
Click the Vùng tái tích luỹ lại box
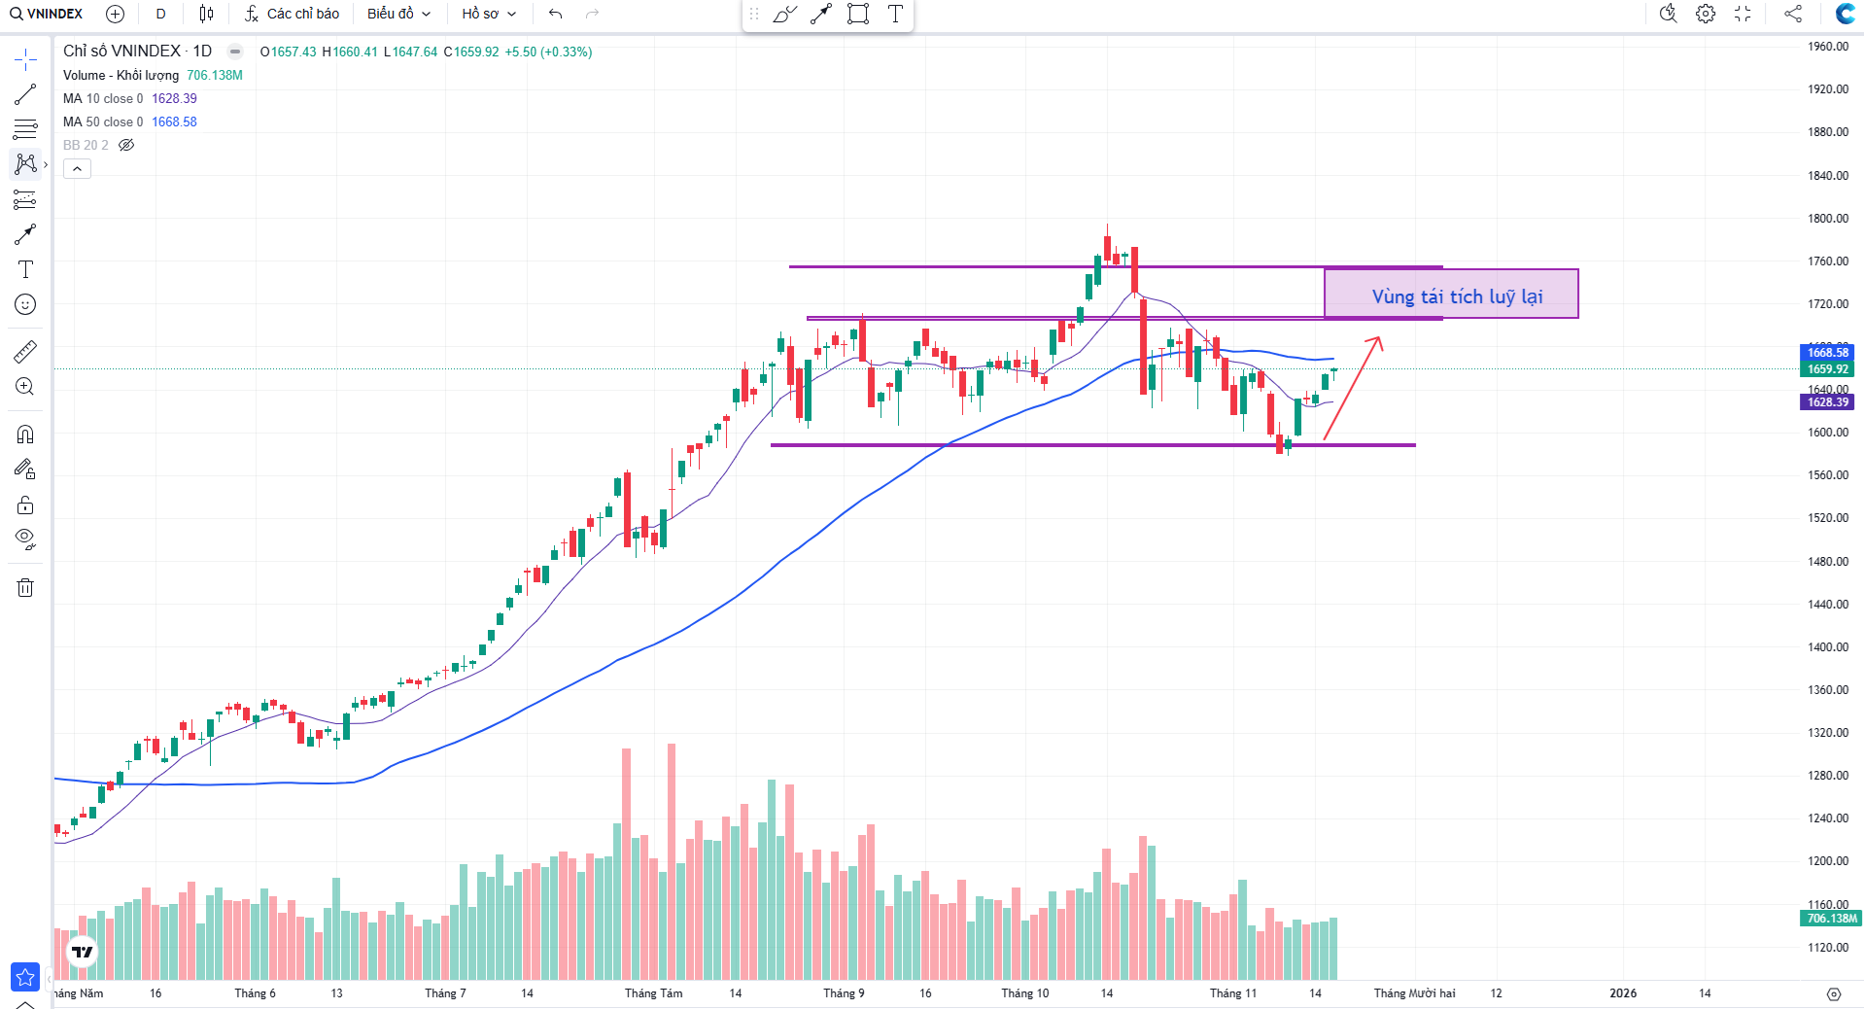(1451, 294)
